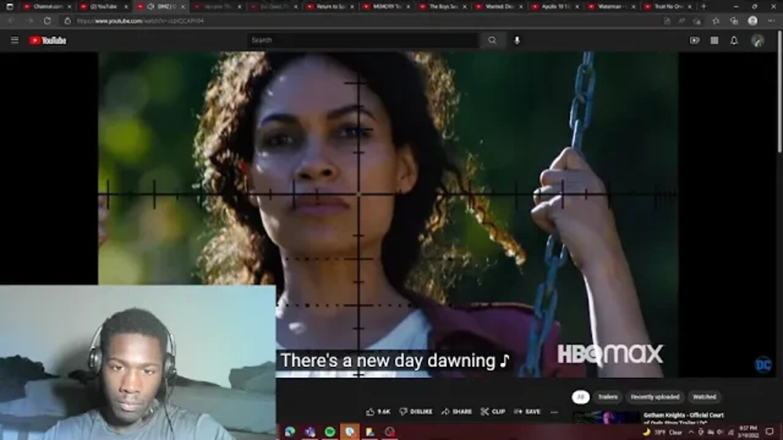
Task: Click the CLIP scissors button
Action: coord(493,412)
